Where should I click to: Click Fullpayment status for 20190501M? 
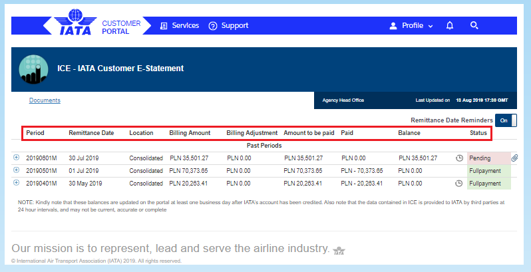click(489, 171)
